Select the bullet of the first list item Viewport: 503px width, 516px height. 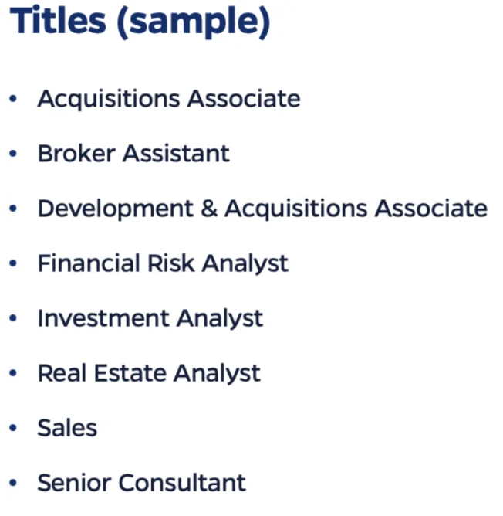click(13, 100)
